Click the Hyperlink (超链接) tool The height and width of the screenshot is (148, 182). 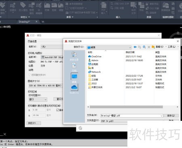(x=151, y=13)
